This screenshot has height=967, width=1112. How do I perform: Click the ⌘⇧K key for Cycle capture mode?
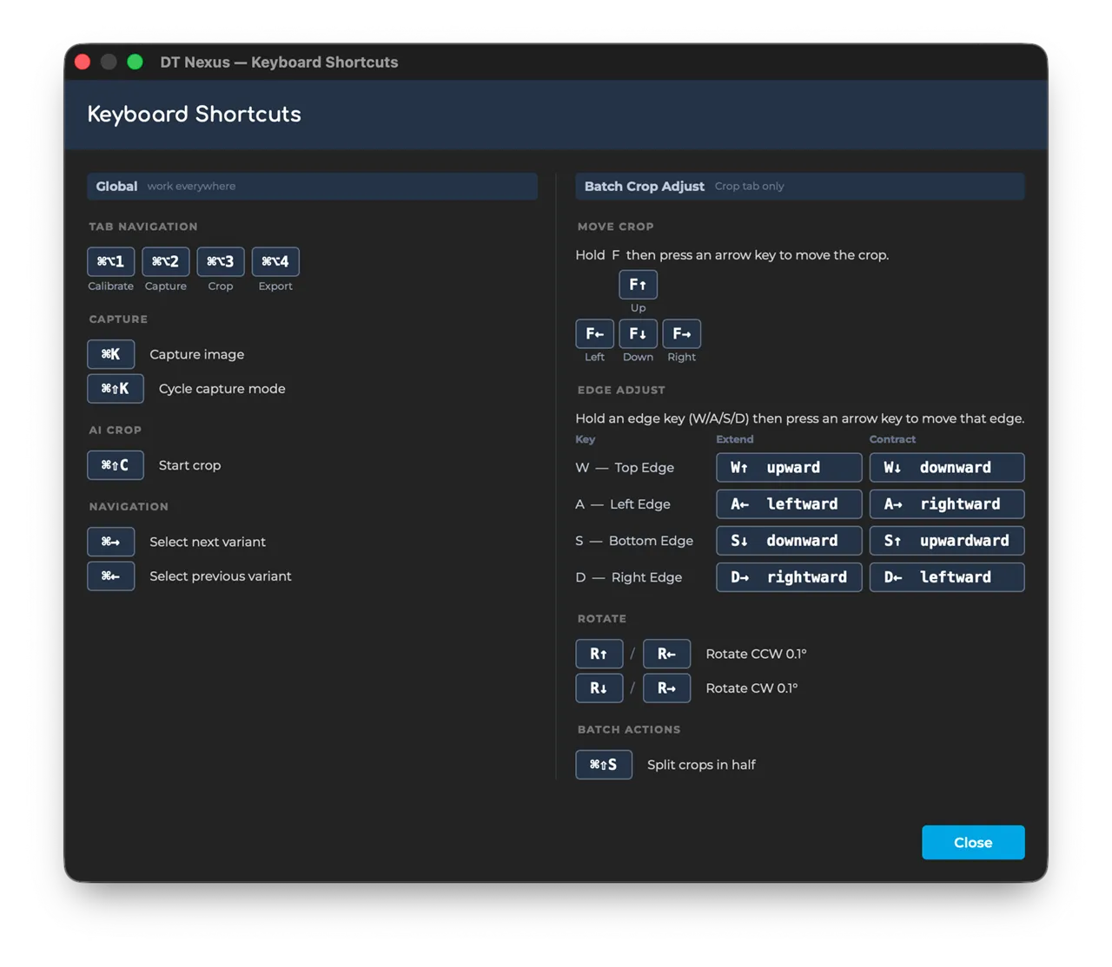pos(116,389)
